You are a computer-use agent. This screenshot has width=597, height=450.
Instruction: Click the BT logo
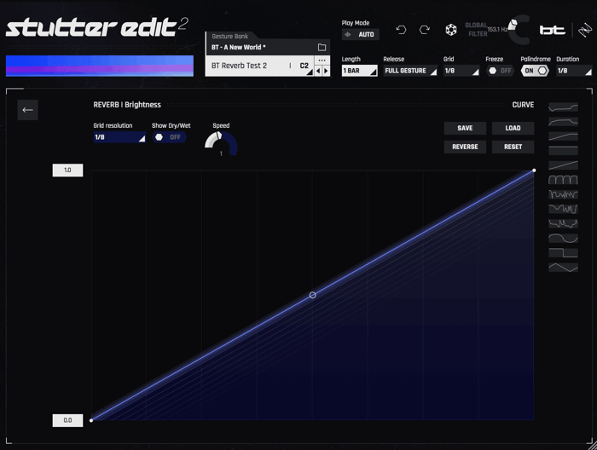pos(552,30)
